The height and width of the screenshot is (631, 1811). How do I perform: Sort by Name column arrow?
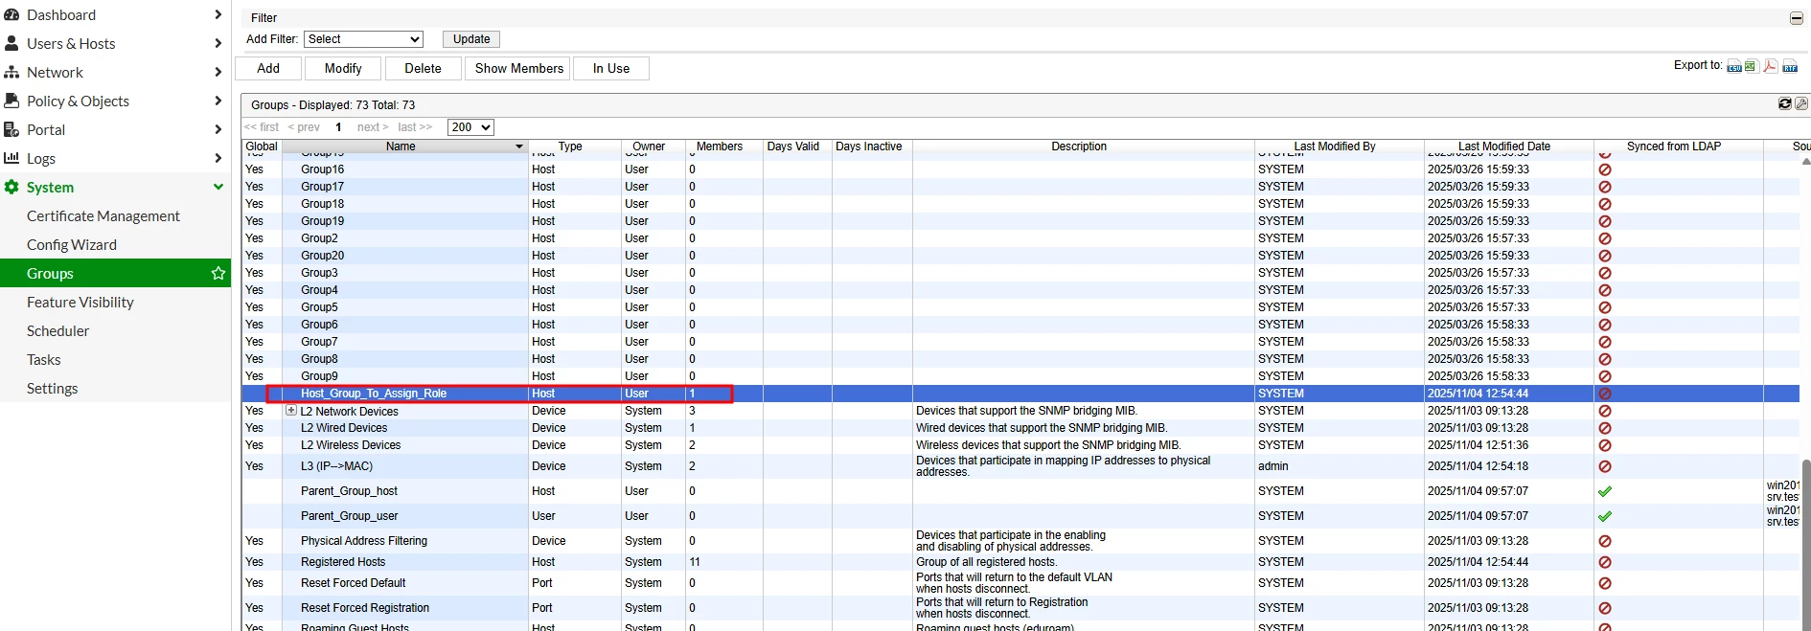(x=519, y=146)
